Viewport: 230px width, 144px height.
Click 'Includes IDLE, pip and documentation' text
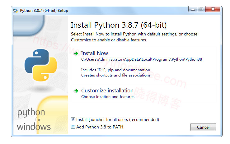point(115,70)
